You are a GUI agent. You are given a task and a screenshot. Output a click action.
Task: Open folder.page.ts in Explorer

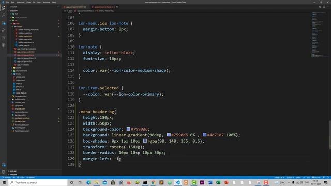click(x=24, y=45)
